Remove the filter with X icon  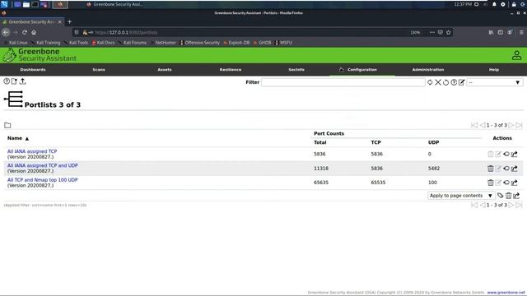[x=438, y=82]
